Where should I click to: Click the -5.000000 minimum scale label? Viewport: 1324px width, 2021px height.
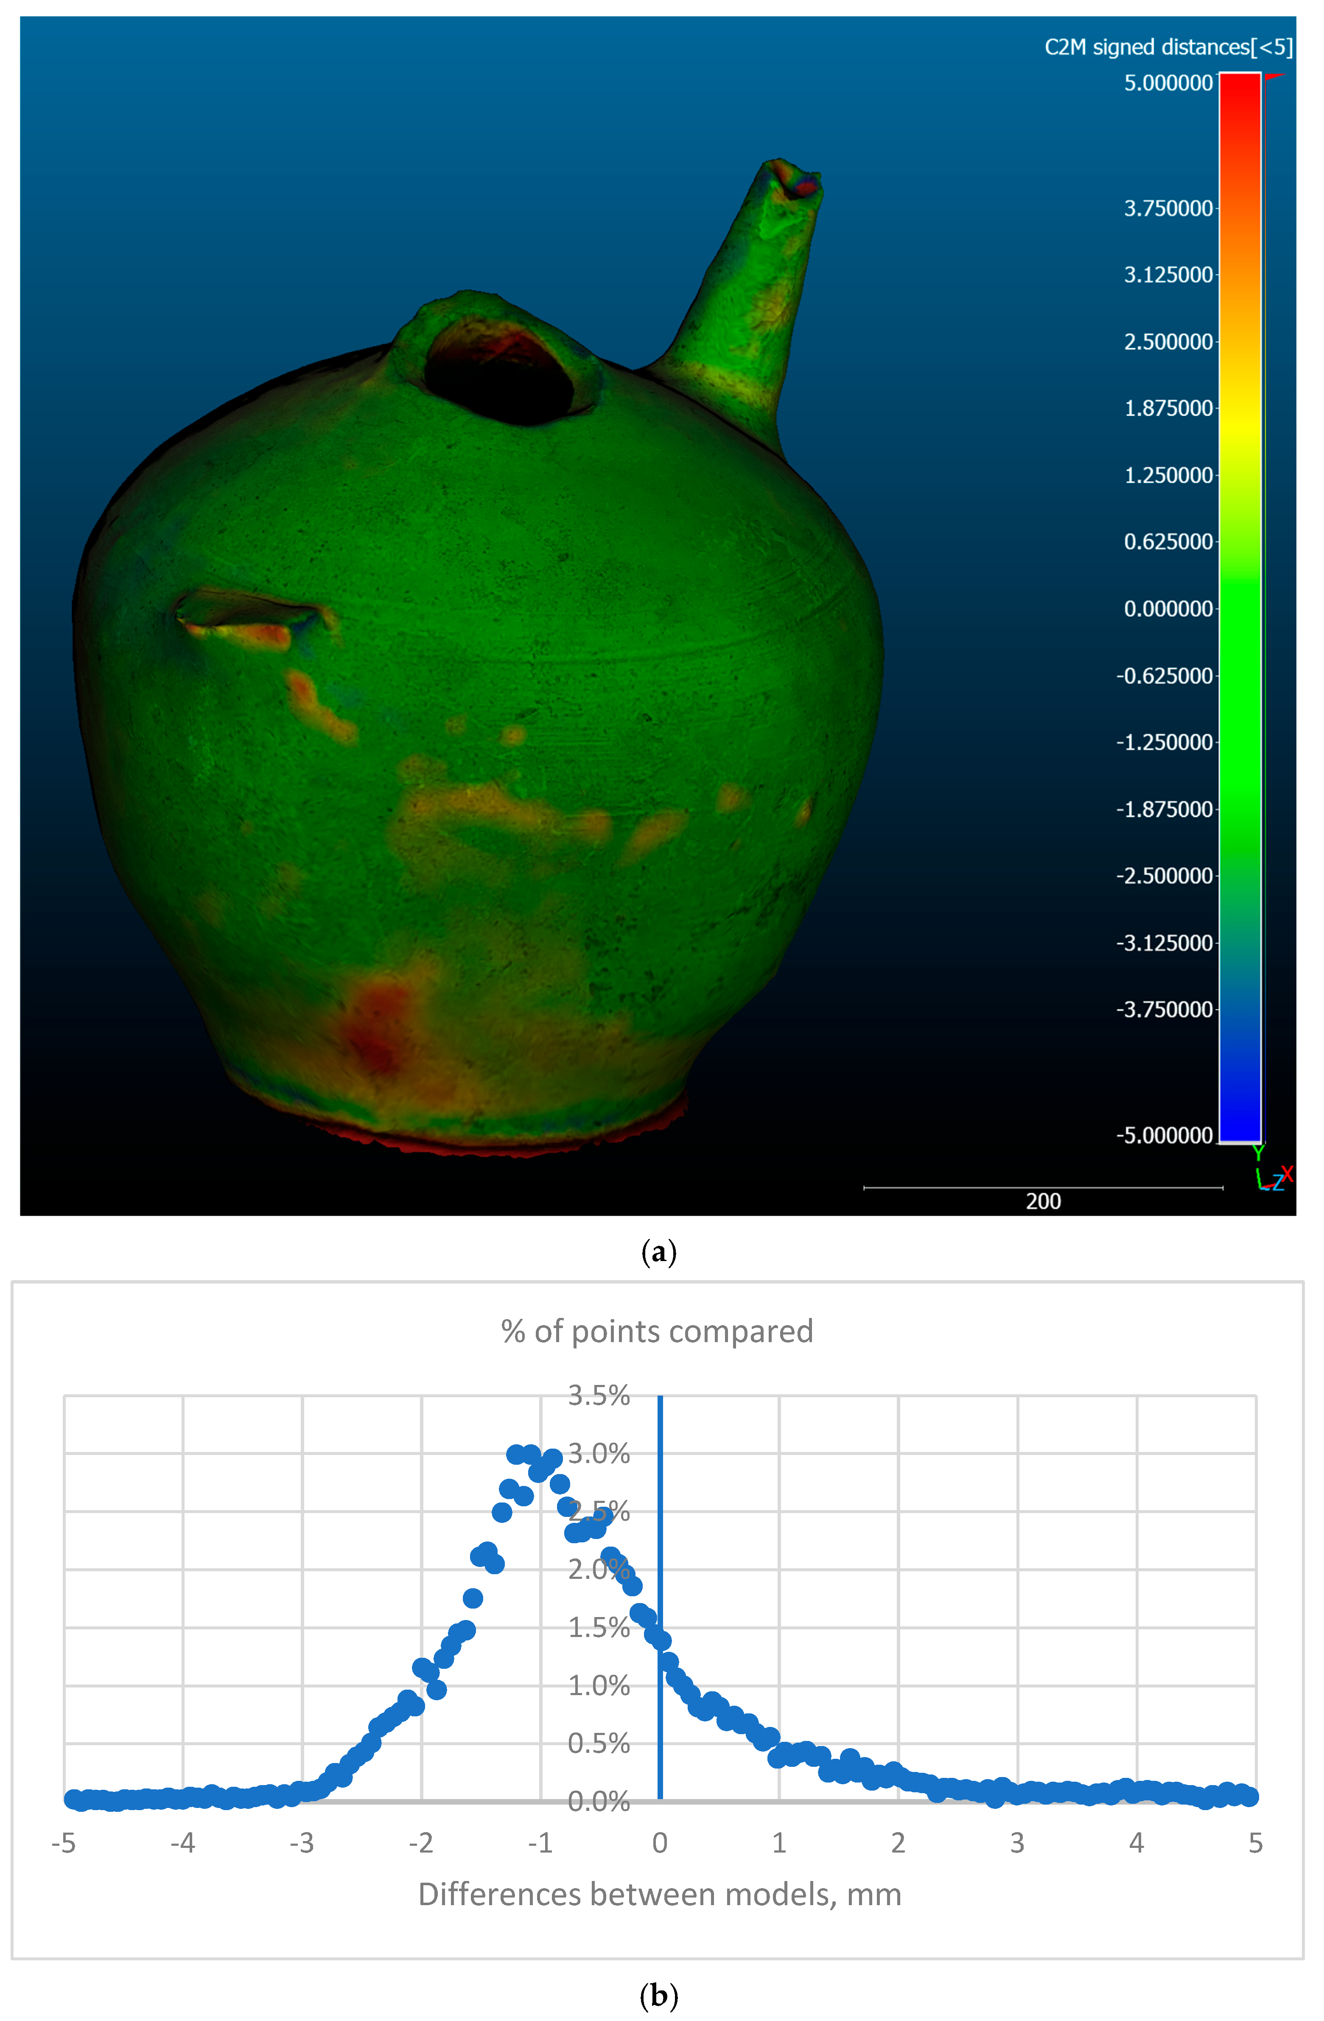point(1164,1135)
